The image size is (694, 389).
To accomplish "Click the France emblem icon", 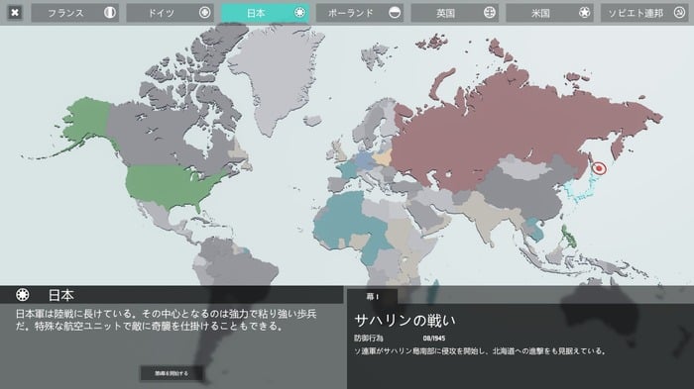I will tap(110, 13).
